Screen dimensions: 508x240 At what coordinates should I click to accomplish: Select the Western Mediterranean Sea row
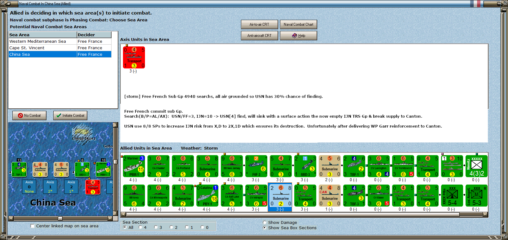[x=60, y=41]
